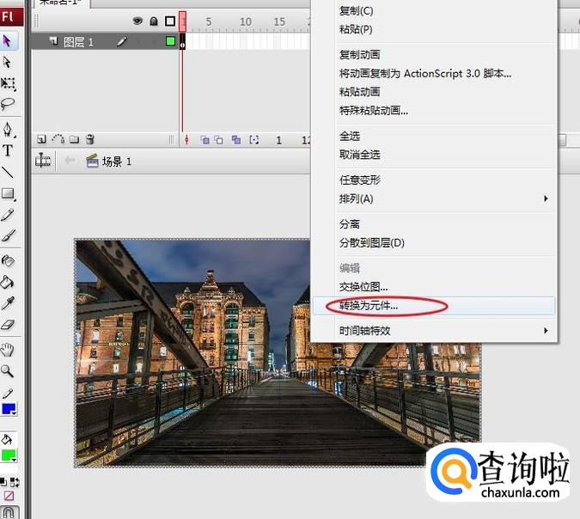
Task: Open the green fill color swatch
Action: [9, 455]
